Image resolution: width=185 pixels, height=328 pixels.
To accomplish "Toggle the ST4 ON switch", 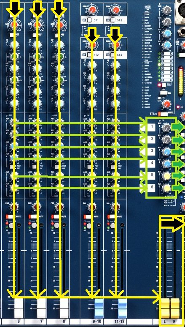I will click(x=113, y=55).
